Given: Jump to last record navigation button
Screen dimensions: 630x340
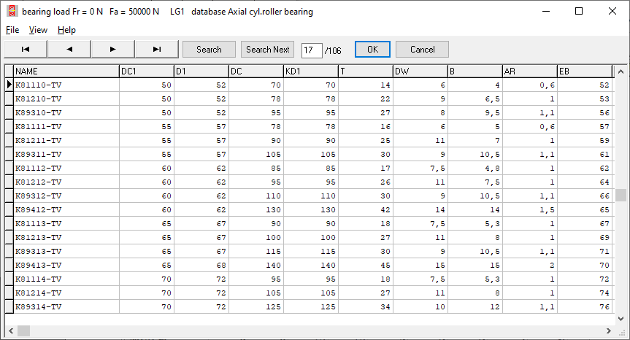Looking at the screenshot, I should pos(156,50).
